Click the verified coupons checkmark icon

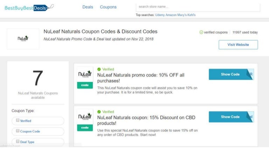coord(201,33)
